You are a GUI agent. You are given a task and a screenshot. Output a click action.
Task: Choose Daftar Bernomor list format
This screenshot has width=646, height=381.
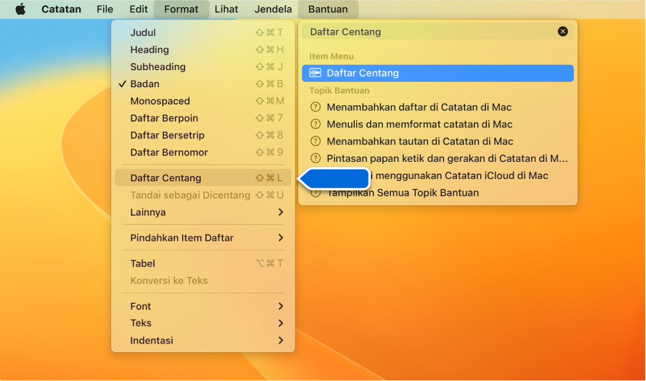[203, 152]
